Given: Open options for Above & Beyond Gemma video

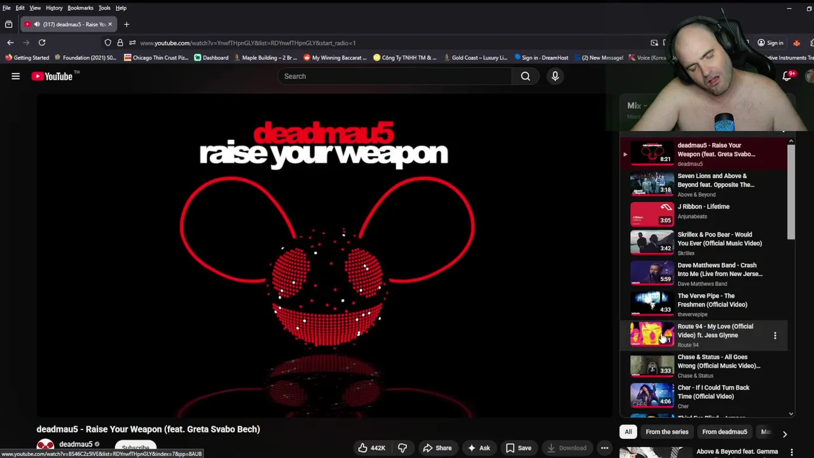Looking at the screenshot, I should tap(792, 452).
